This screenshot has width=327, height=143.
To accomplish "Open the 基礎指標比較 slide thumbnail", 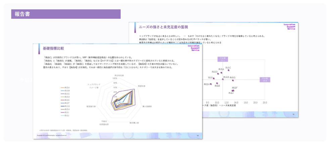I will pos(118,91).
